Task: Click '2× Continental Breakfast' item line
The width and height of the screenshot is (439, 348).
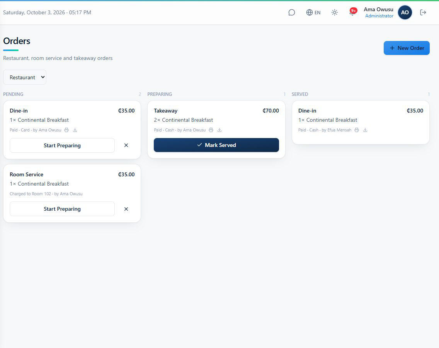Action: pos(184,120)
